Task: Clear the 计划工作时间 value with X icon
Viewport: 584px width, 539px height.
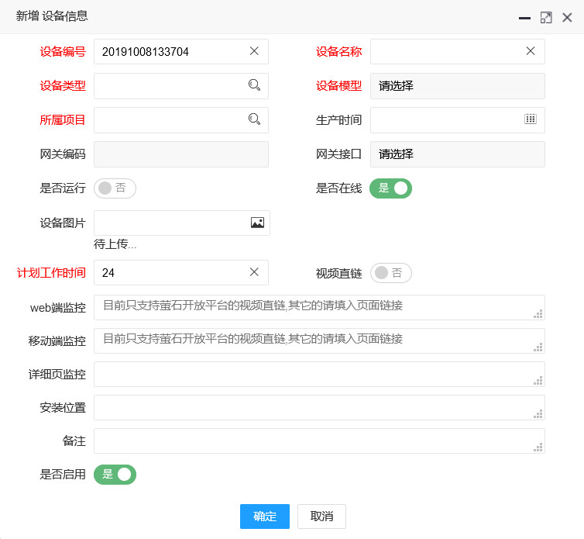Action: tap(254, 272)
